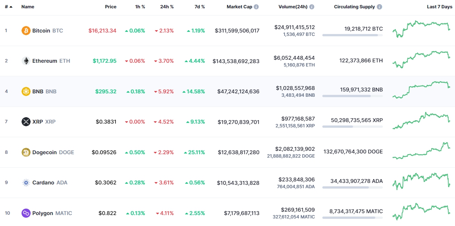Click Dogecoin market cap $12,638,817,280
Viewport: 455px width, 226px height.
point(239,152)
